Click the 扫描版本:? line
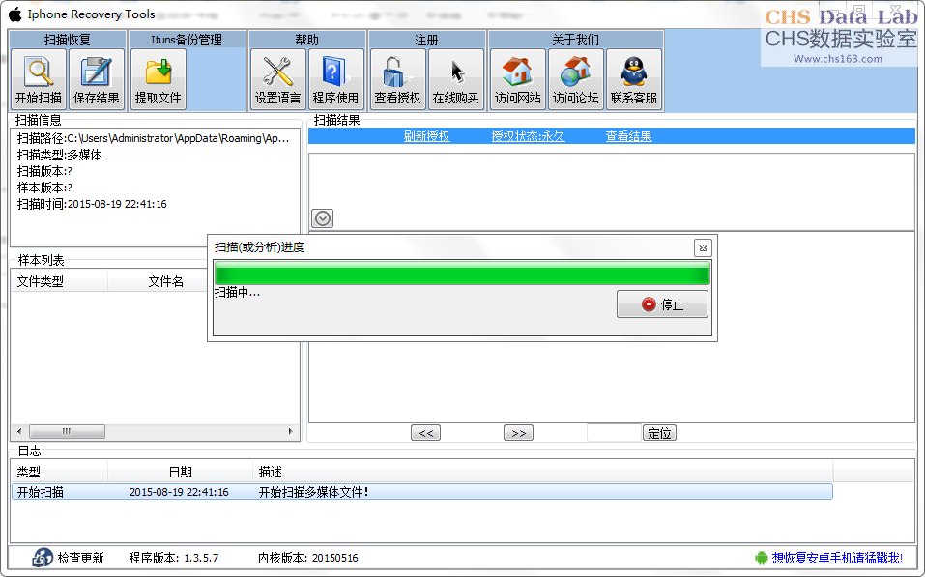 pos(44,172)
